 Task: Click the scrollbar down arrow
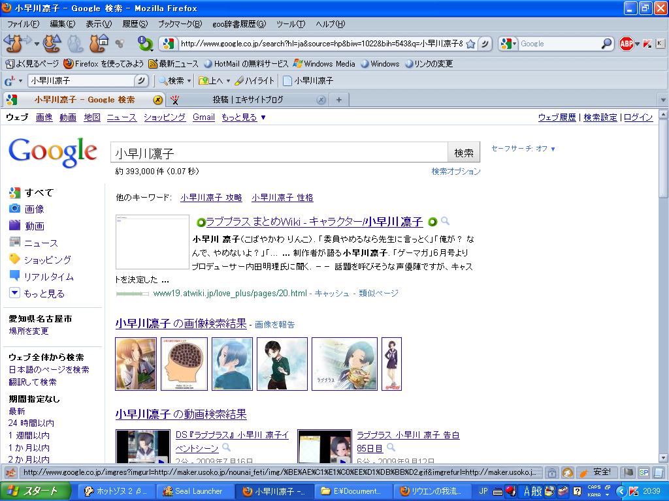[x=664, y=459]
